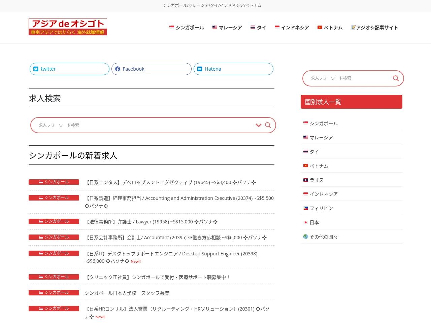Open the シンガポール日本人学校 スタッフ募集 listing
Screen dimensions: 431x323
127,293
